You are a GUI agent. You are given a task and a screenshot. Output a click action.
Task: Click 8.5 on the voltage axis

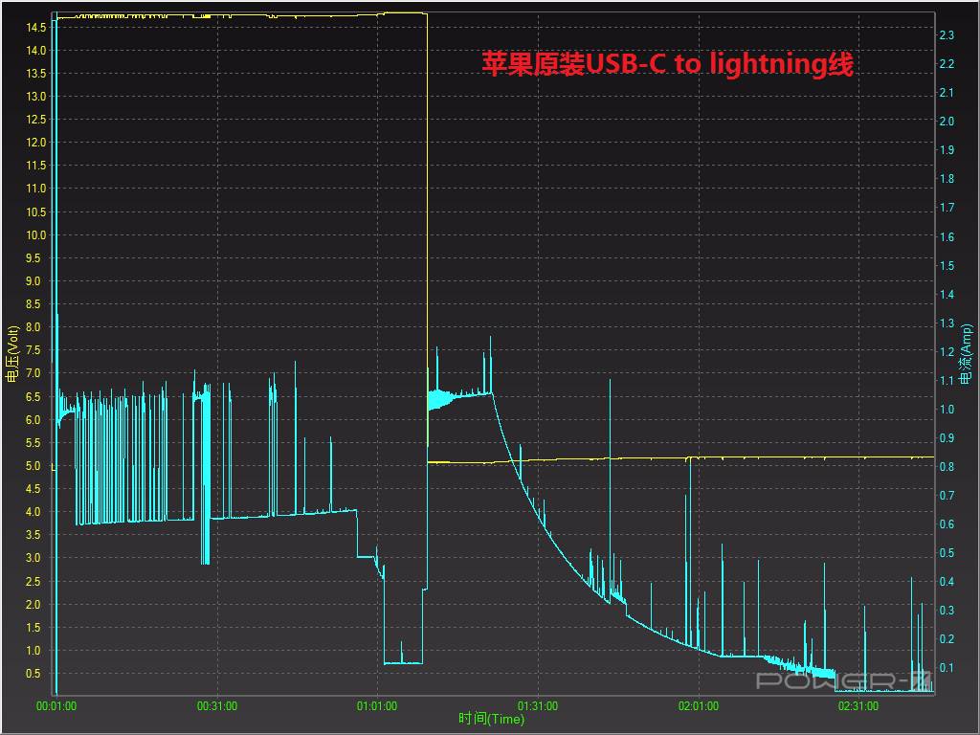click(33, 304)
